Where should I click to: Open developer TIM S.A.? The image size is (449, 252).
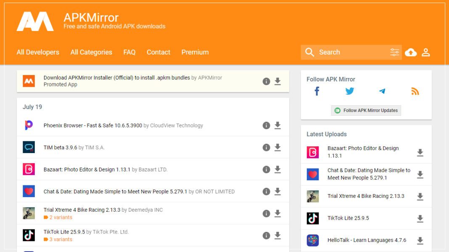click(95, 148)
